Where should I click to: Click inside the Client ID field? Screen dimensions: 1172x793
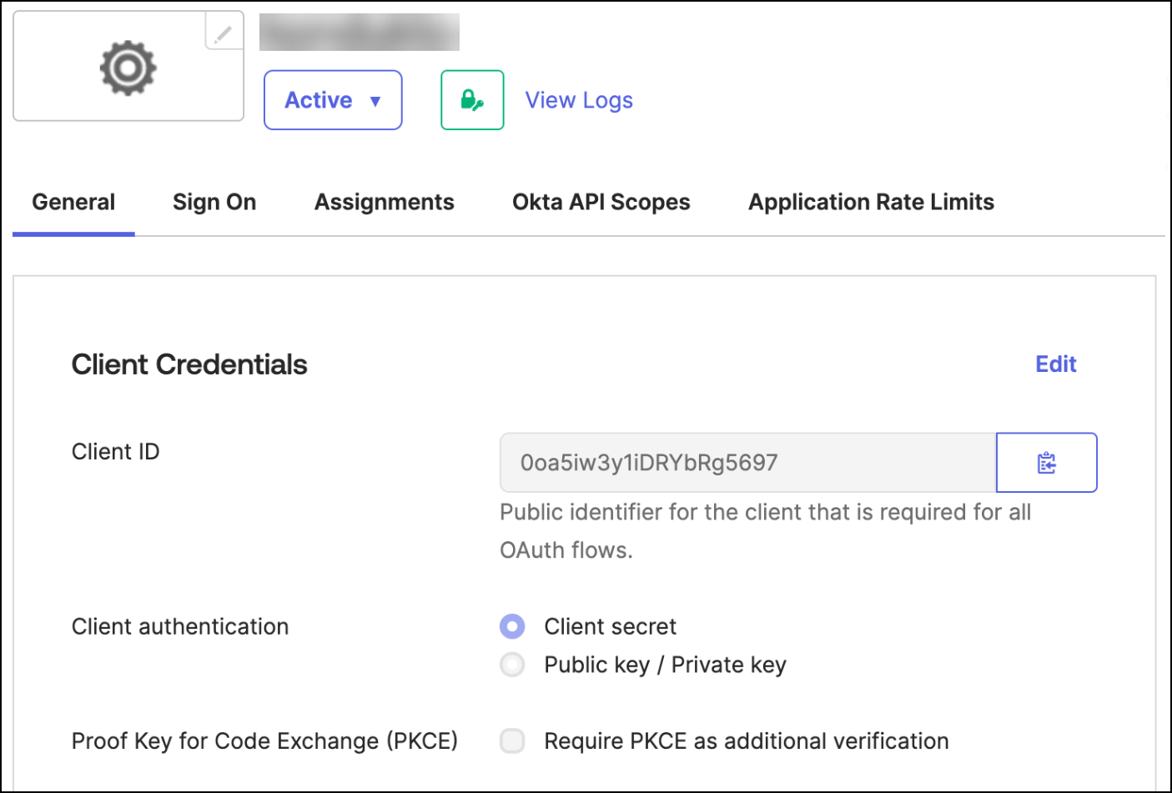click(747, 463)
